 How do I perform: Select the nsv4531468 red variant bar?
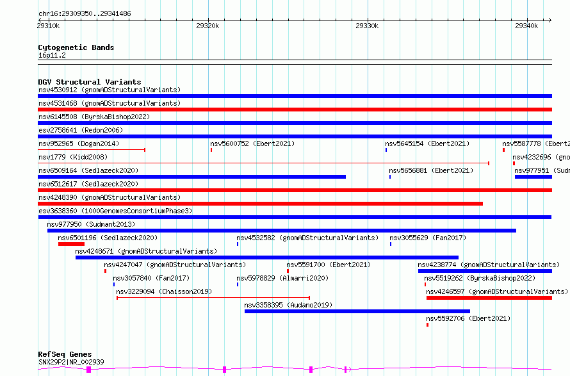(x=295, y=110)
